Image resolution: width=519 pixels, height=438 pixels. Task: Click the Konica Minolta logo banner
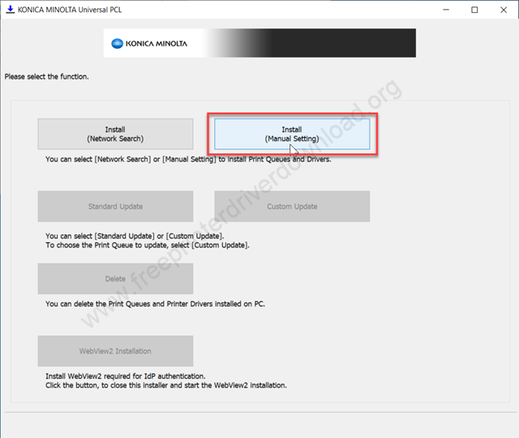coord(259,43)
